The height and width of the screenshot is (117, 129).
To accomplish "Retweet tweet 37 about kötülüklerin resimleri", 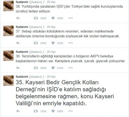I will coord(36,43).
